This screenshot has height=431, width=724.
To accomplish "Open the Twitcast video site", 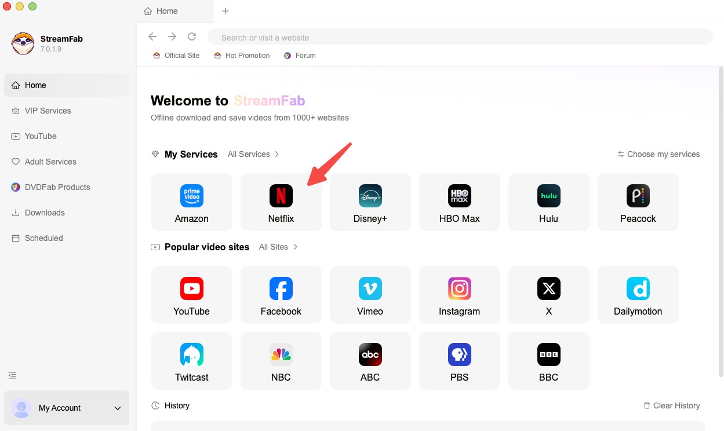I will pos(191,360).
